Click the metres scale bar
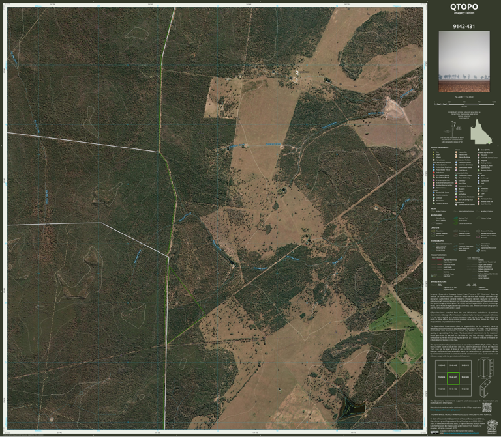Image resolution: width=501 pixels, height=437 pixels. coord(465,104)
